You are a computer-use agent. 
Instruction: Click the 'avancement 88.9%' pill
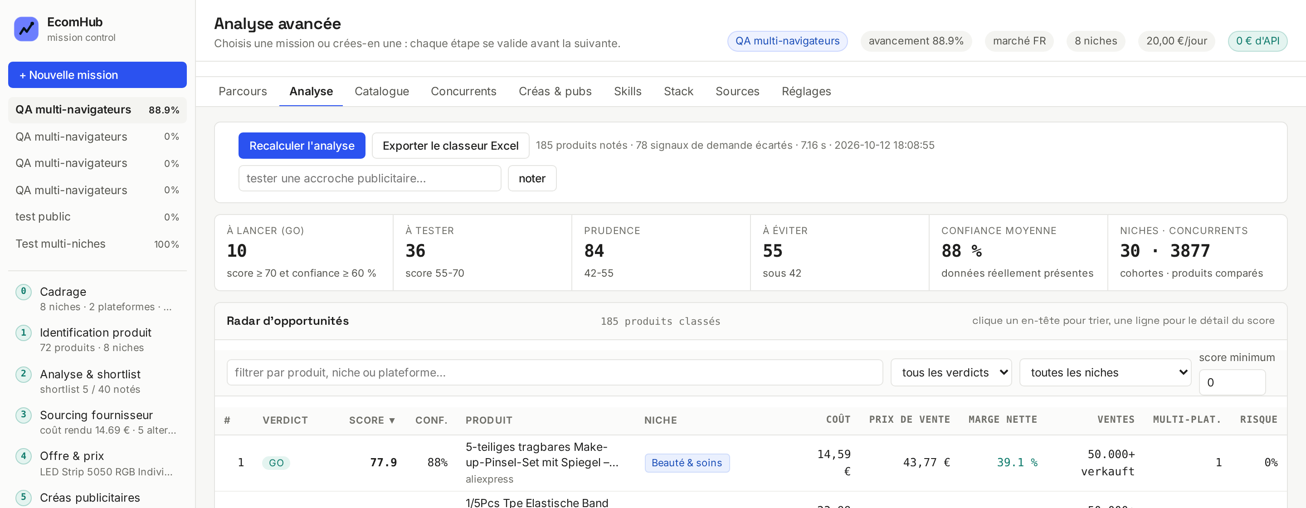916,41
